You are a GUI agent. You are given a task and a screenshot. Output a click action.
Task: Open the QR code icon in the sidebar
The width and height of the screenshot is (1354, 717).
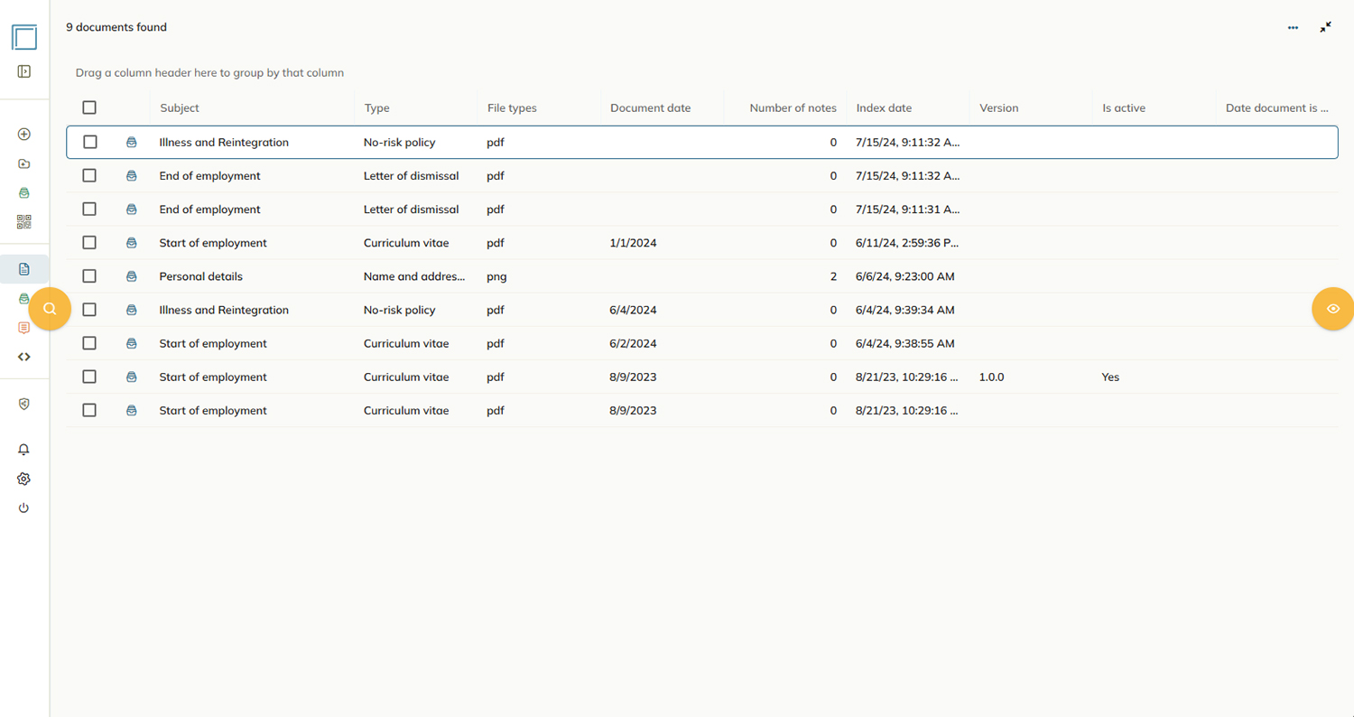tap(24, 221)
